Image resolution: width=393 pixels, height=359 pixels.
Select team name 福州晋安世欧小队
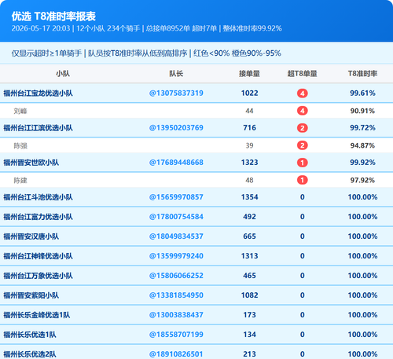click(x=31, y=163)
